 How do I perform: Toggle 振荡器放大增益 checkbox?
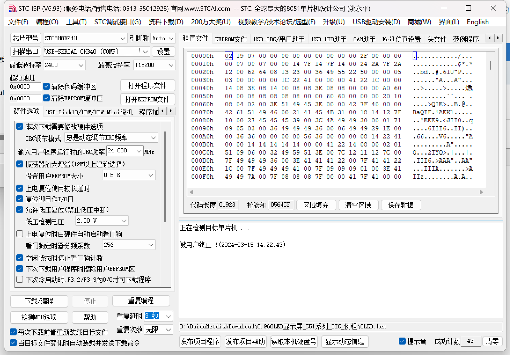(20, 164)
